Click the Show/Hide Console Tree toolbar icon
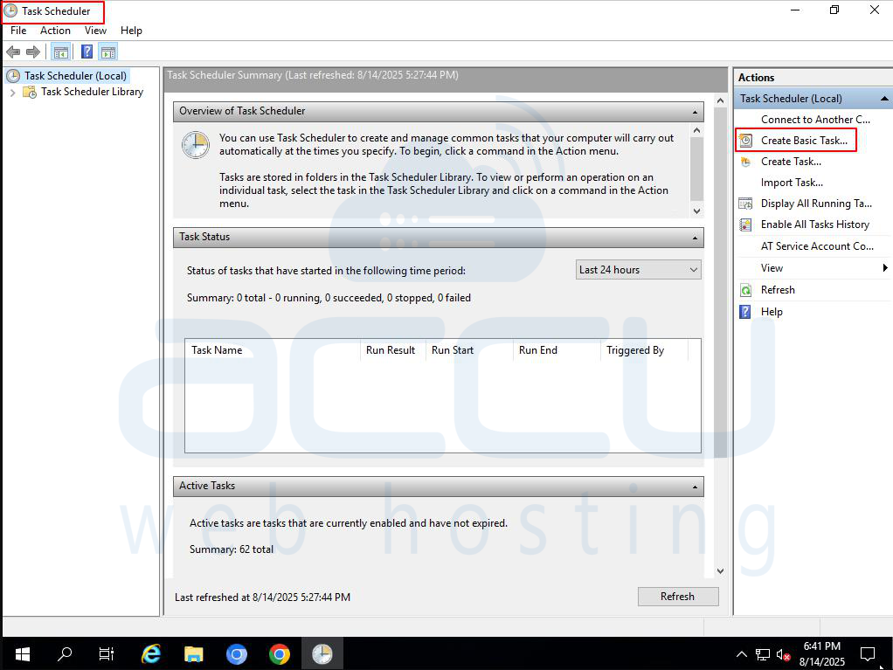Image resolution: width=893 pixels, height=670 pixels. tap(60, 51)
